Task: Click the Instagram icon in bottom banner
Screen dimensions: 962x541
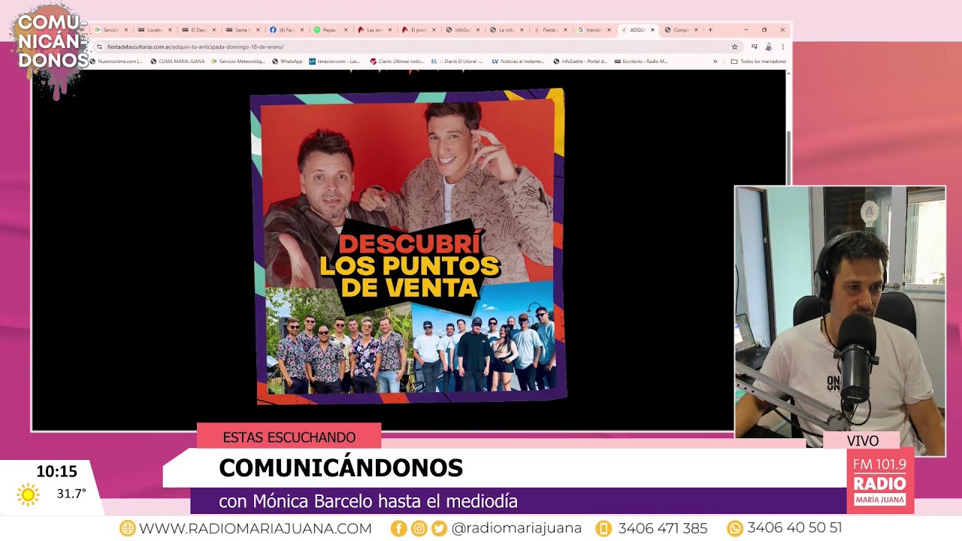Action: tap(419, 528)
